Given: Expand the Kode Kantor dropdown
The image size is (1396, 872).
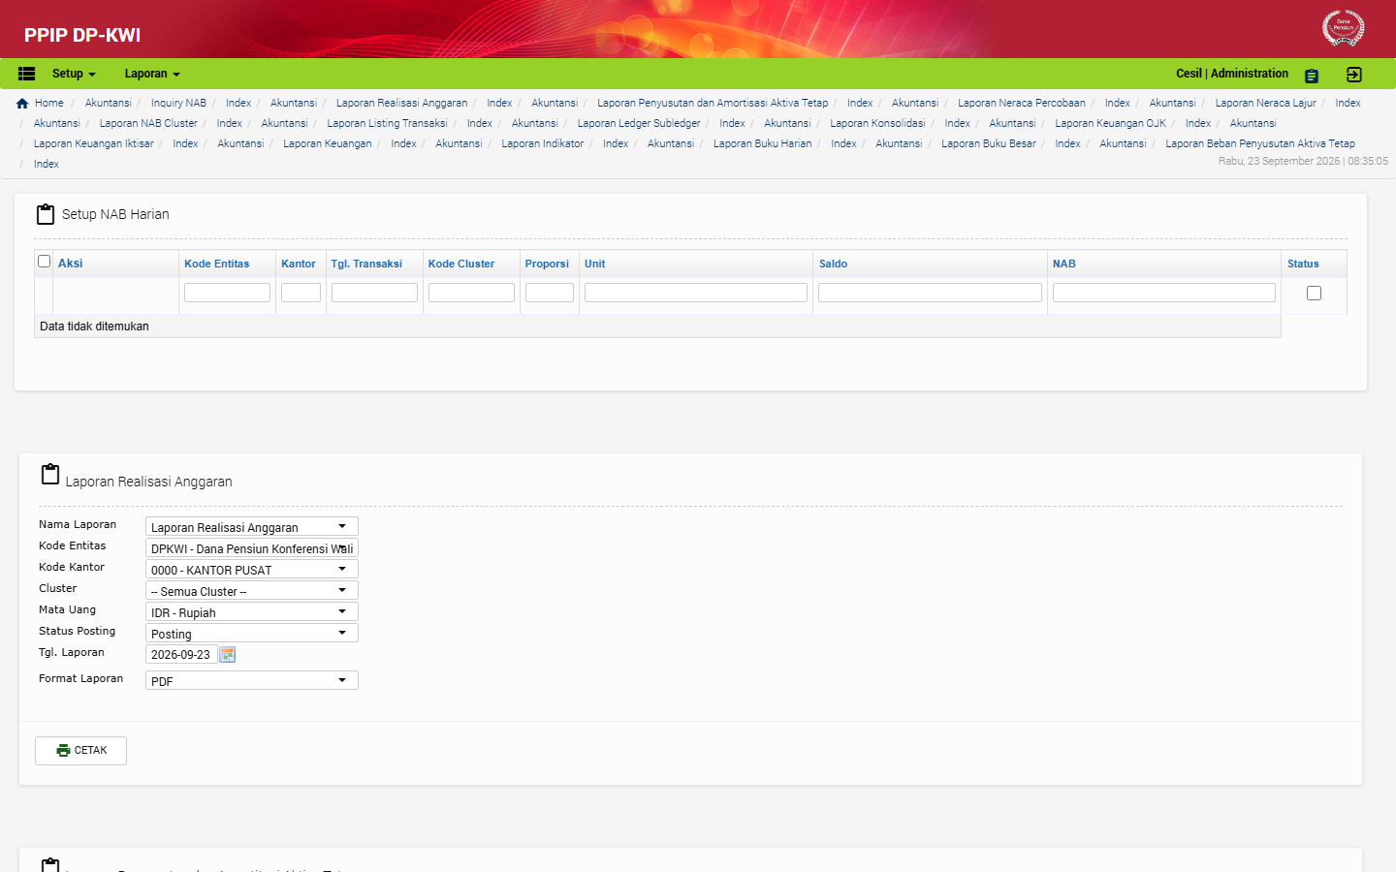Looking at the screenshot, I should tap(252, 570).
